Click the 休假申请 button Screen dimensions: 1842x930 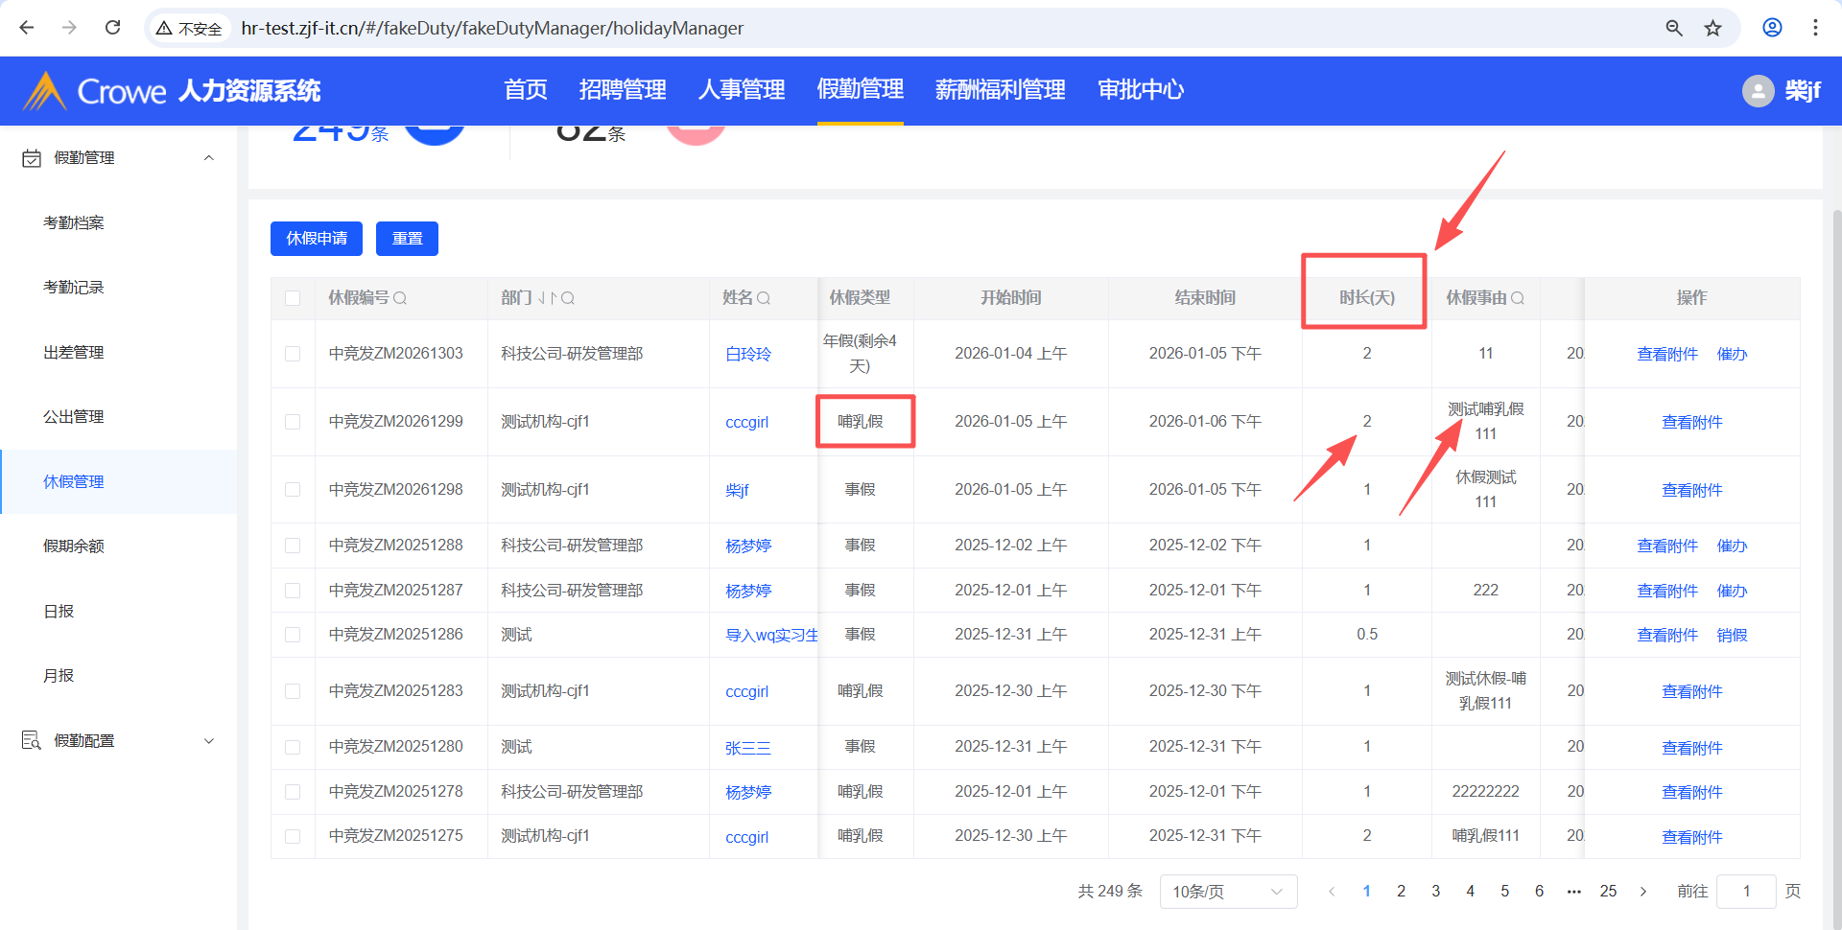pos(317,239)
